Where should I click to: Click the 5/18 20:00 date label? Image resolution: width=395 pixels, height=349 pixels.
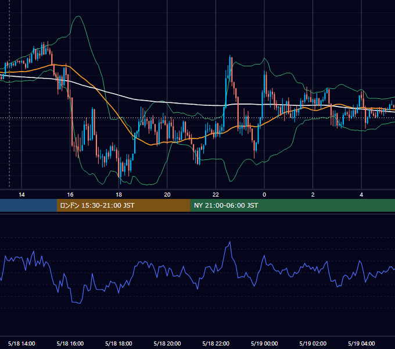167,343
